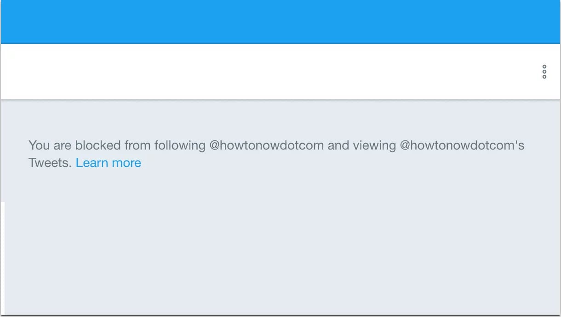Click the white strip at the lower-left edge
The height and width of the screenshot is (317, 561).
click(x=2, y=258)
